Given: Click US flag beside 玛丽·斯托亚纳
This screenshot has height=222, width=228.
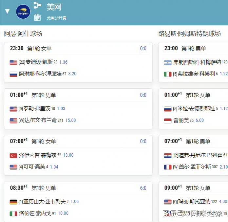Looking at the screenshot, I should (x=168, y=202).
